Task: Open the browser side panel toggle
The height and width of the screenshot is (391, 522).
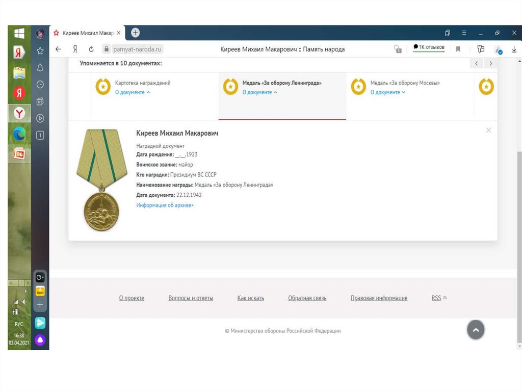Action: pos(448,33)
